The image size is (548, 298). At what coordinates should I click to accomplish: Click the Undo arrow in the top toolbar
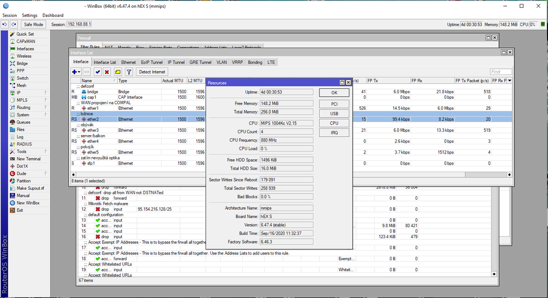[5, 25]
